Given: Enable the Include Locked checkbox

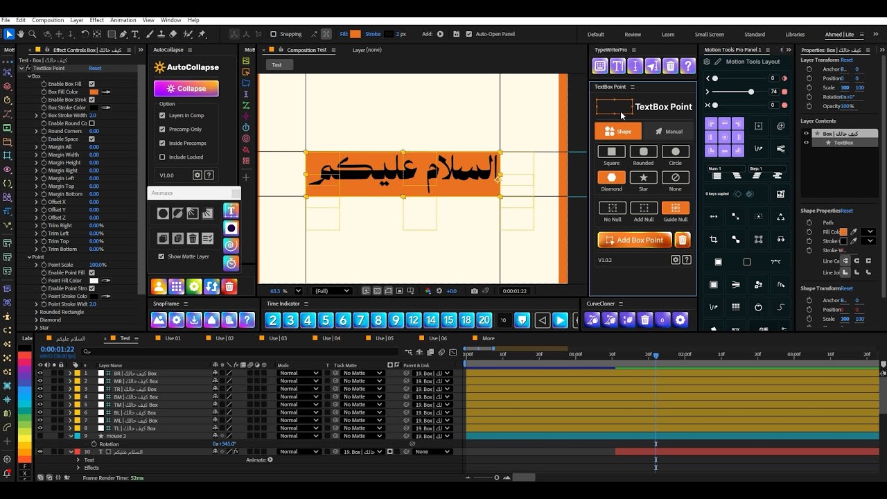Looking at the screenshot, I should click(x=162, y=157).
